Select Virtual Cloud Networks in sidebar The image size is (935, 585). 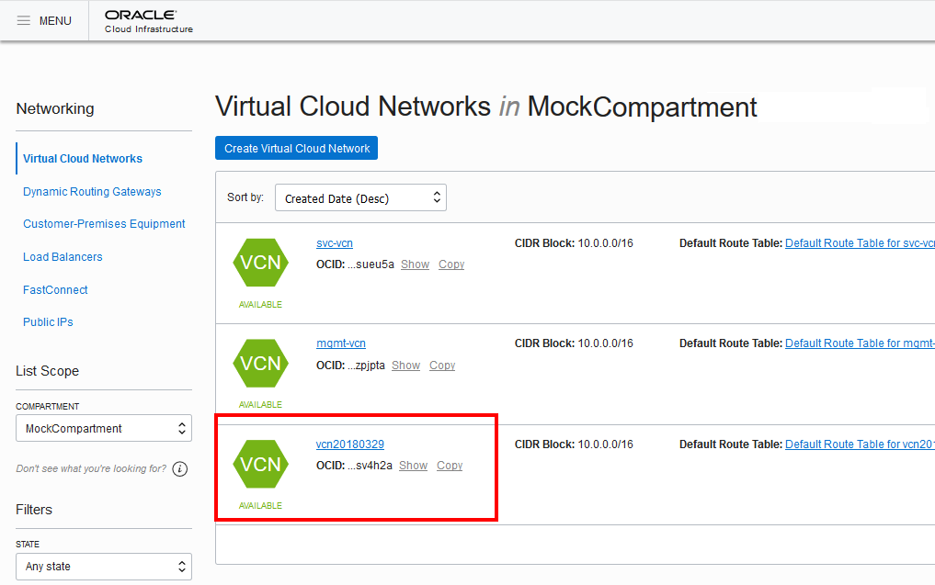coord(82,158)
